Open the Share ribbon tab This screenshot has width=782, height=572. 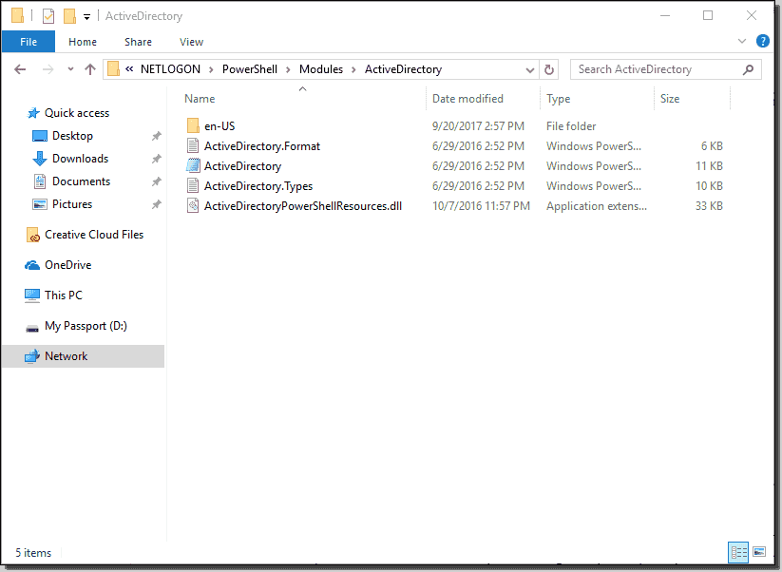click(138, 42)
